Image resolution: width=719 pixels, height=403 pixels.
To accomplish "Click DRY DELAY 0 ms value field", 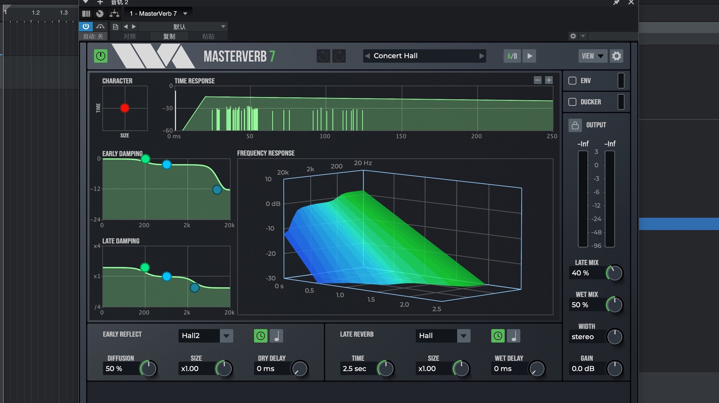I will 272,369.
